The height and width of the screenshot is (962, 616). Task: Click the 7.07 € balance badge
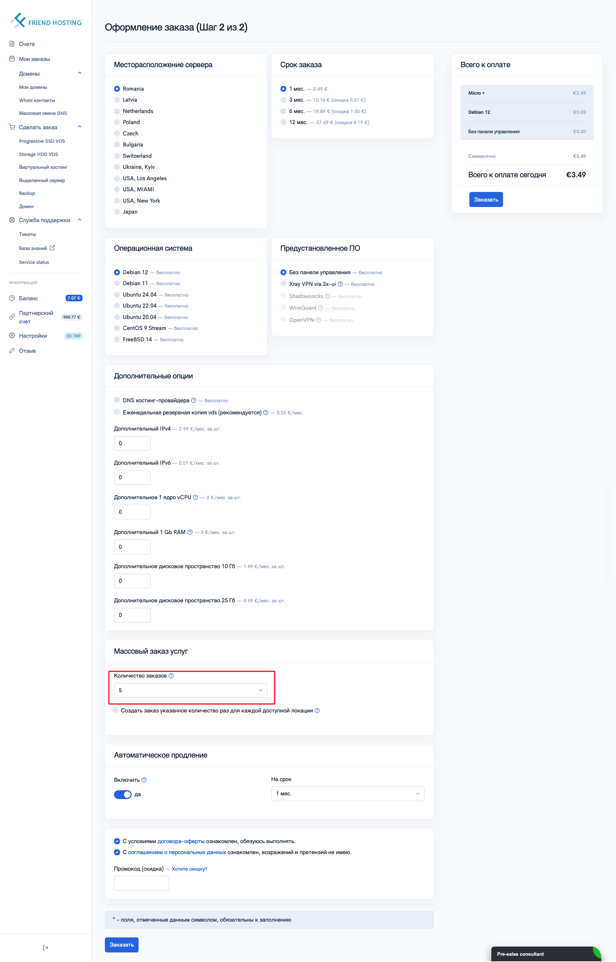(x=74, y=298)
